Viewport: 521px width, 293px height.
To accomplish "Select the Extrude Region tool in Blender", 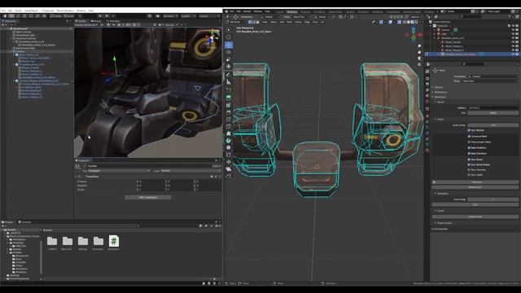I will (x=229, y=98).
